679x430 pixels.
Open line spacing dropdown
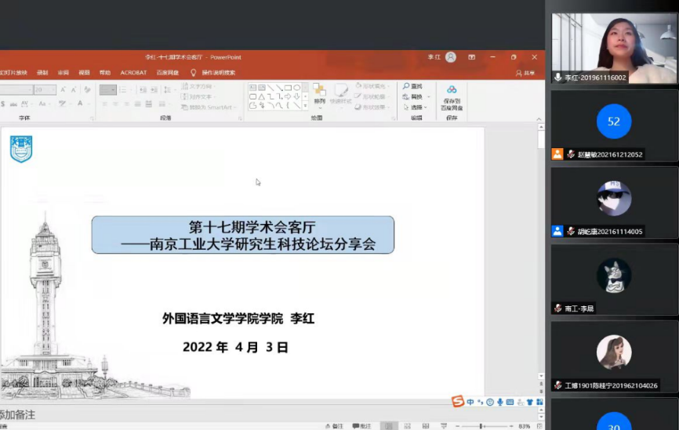tap(169, 89)
